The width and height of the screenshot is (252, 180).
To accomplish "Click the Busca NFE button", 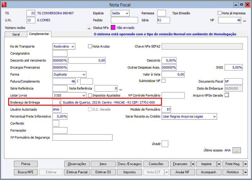I will coord(26,172).
